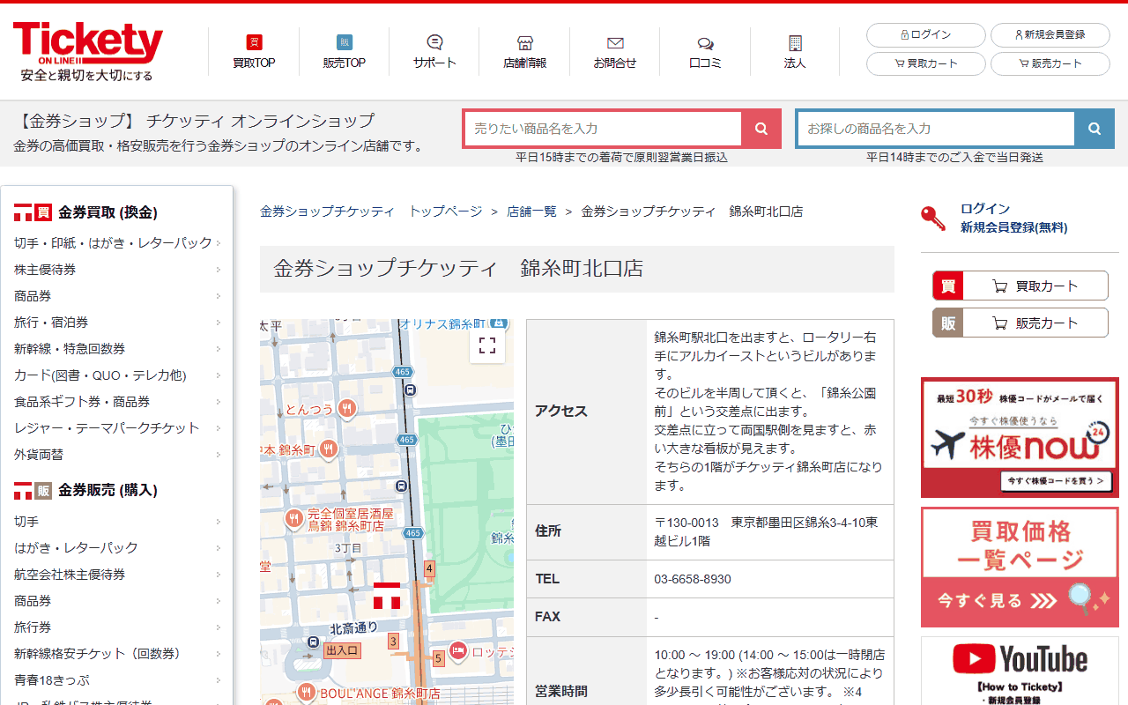Toggle fullscreen view on the map

(x=487, y=345)
